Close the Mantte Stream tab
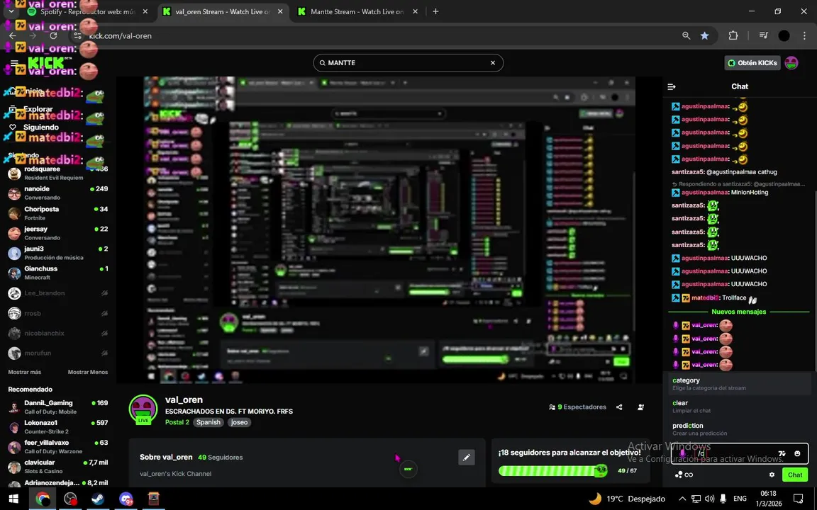 pos(415,11)
